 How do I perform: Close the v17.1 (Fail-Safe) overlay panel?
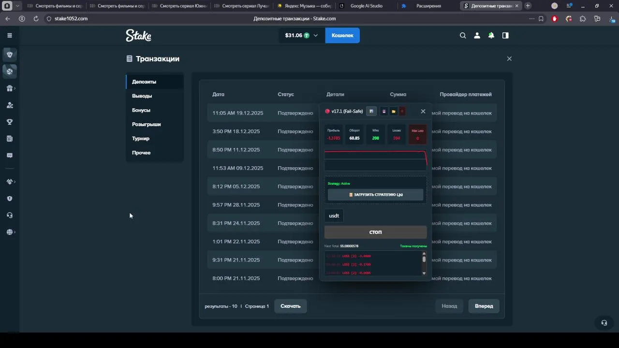click(x=423, y=111)
